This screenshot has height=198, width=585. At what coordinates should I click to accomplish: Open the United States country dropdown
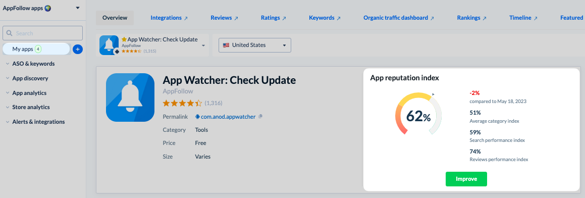pos(254,45)
